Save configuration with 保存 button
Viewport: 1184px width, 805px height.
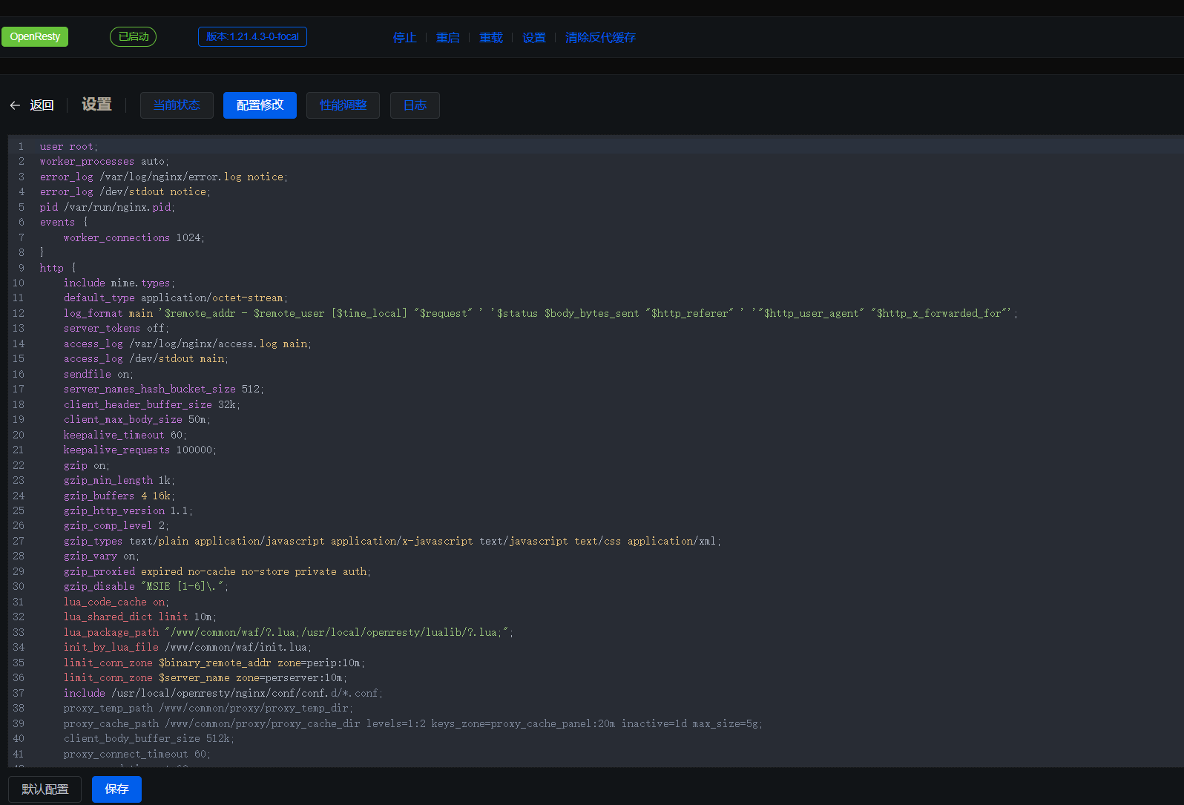pos(116,789)
